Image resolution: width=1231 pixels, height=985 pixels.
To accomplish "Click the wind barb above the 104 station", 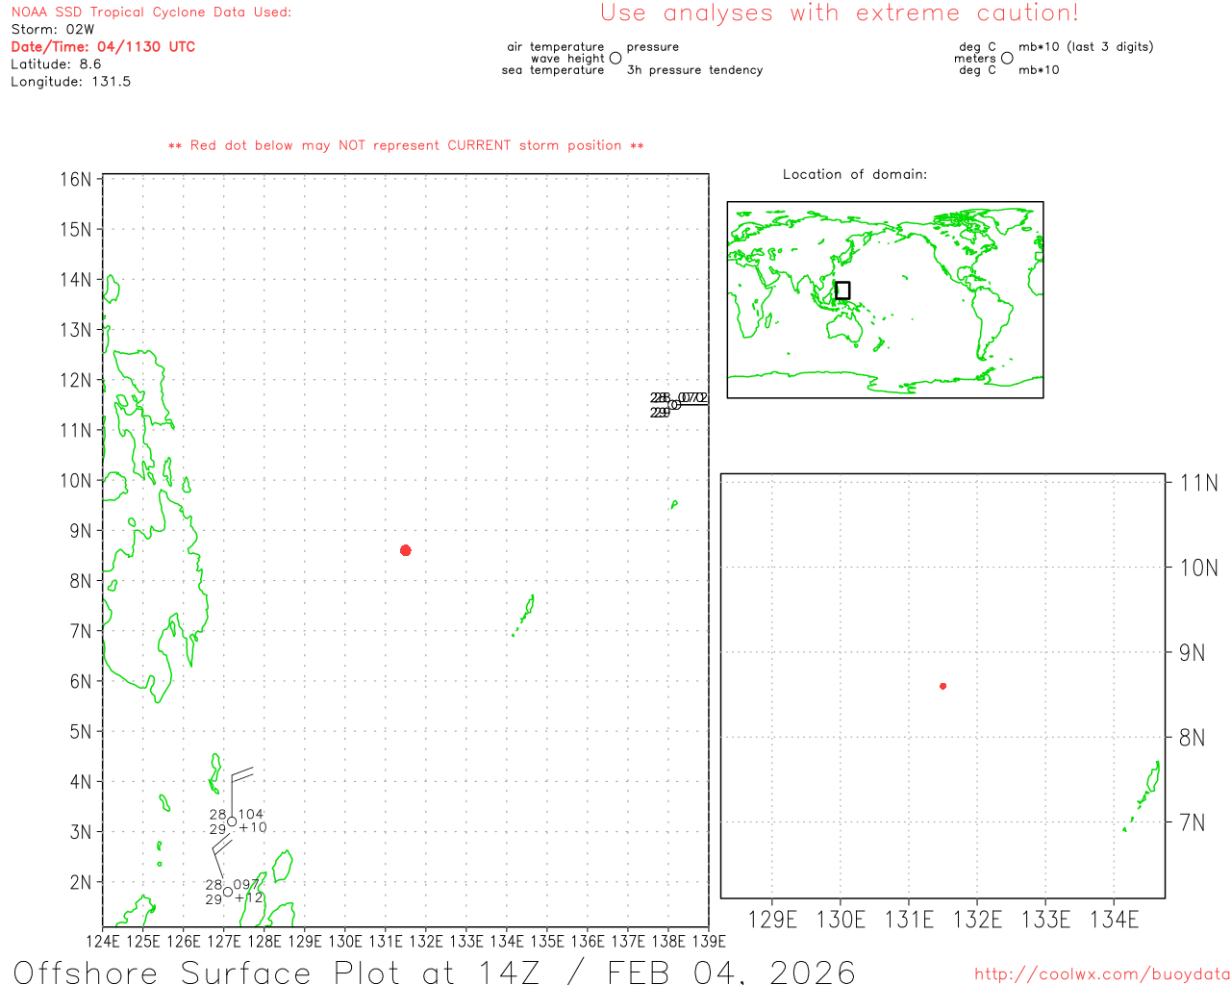I will (240, 791).
